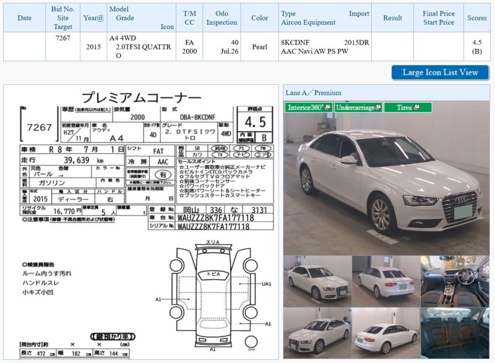
Task: Click the Year@ column header
Action: [x=93, y=18]
